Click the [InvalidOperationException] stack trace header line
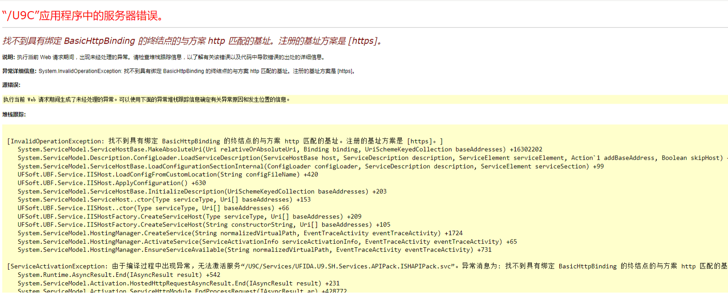The width and height of the screenshot is (728, 293). 224,141
